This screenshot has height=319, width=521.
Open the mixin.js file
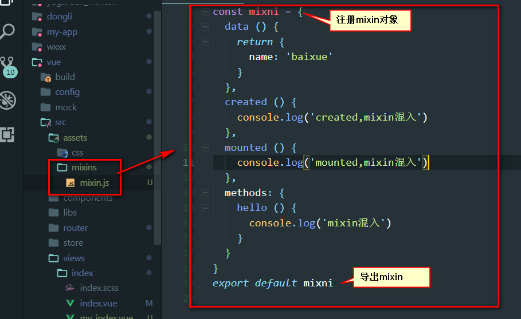(95, 182)
